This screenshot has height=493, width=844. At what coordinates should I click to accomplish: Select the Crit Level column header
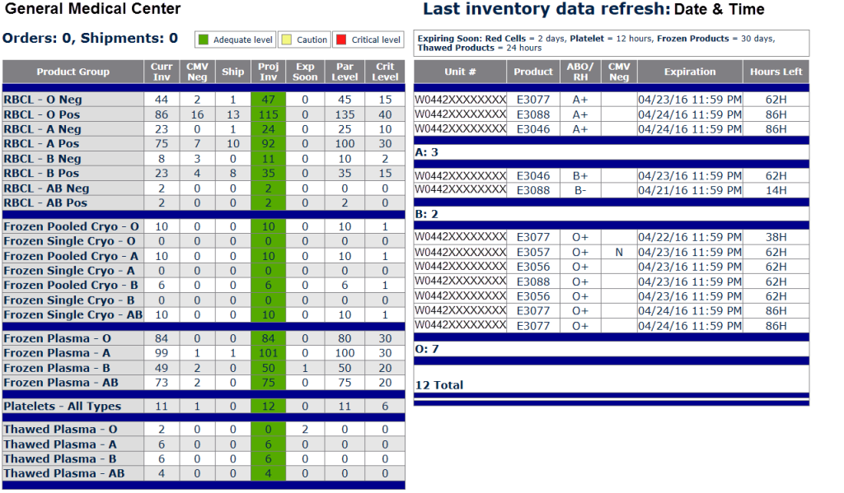385,72
